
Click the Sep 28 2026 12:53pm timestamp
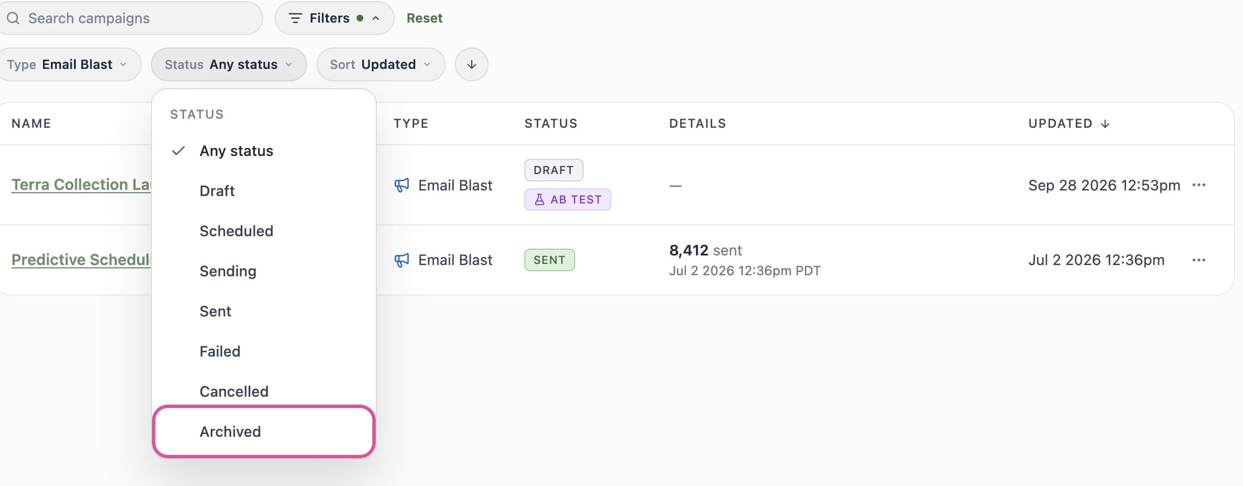tap(1104, 185)
